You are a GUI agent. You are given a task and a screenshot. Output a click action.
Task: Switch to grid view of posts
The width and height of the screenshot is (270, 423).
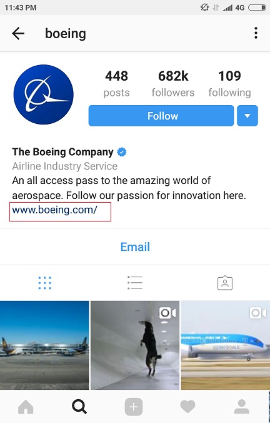(x=45, y=283)
